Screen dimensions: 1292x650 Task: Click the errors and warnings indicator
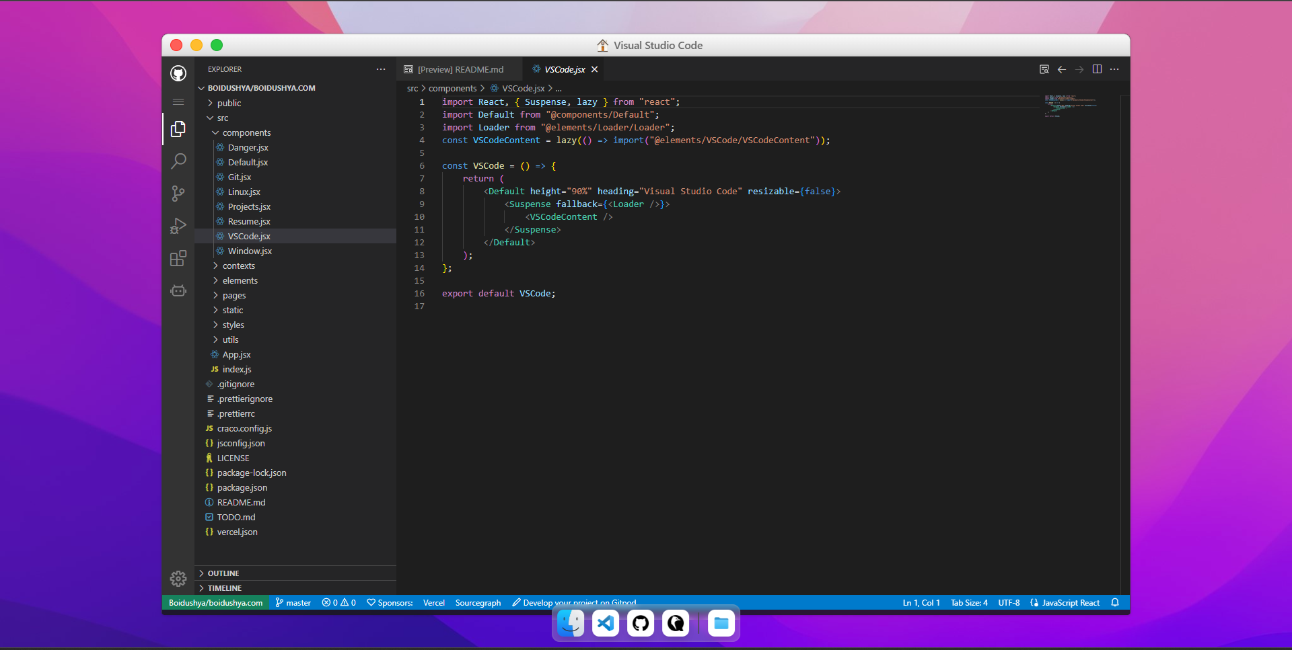tap(338, 602)
